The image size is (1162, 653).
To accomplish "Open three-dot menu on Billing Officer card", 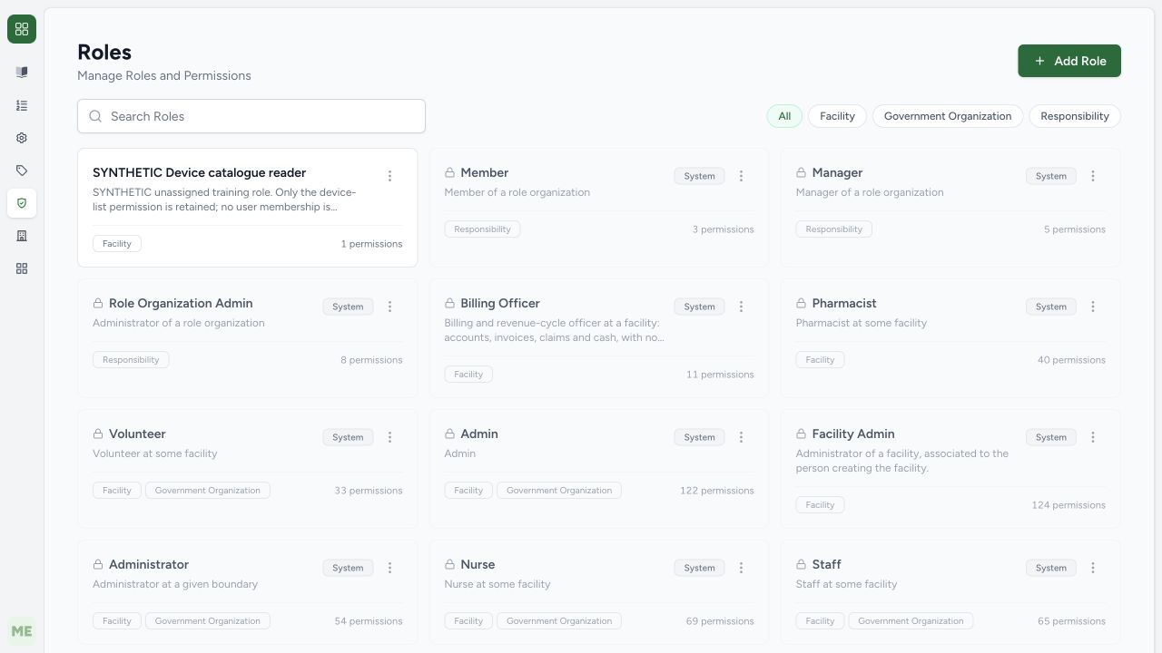I will (741, 307).
